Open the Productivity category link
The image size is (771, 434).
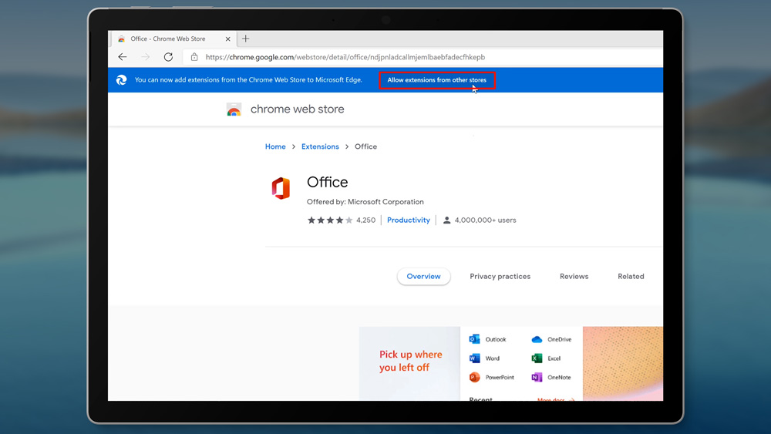click(x=408, y=220)
